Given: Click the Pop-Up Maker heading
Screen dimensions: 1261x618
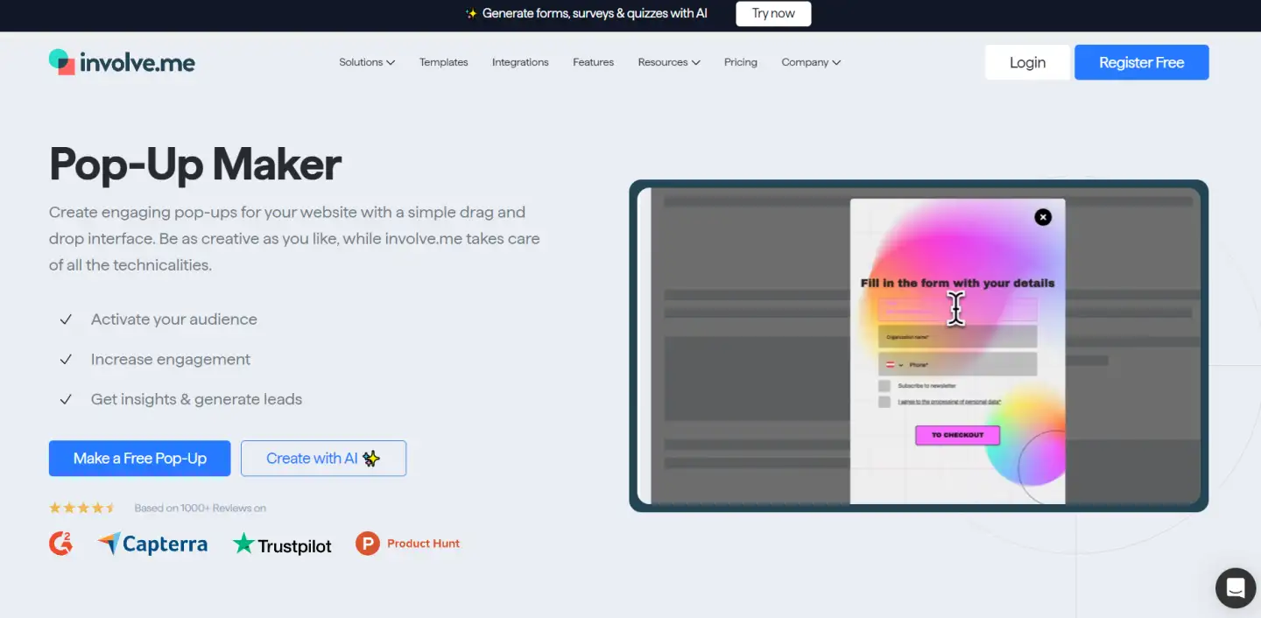Looking at the screenshot, I should click(195, 164).
